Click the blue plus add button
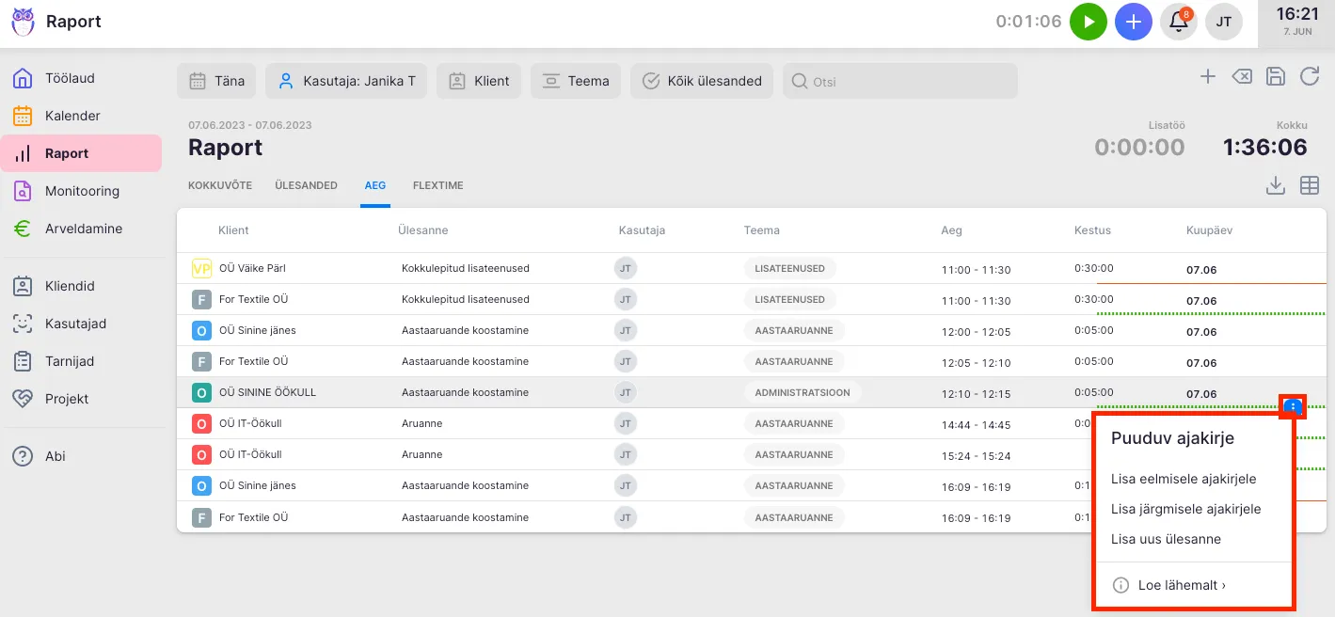The image size is (1335, 617). [x=1133, y=22]
